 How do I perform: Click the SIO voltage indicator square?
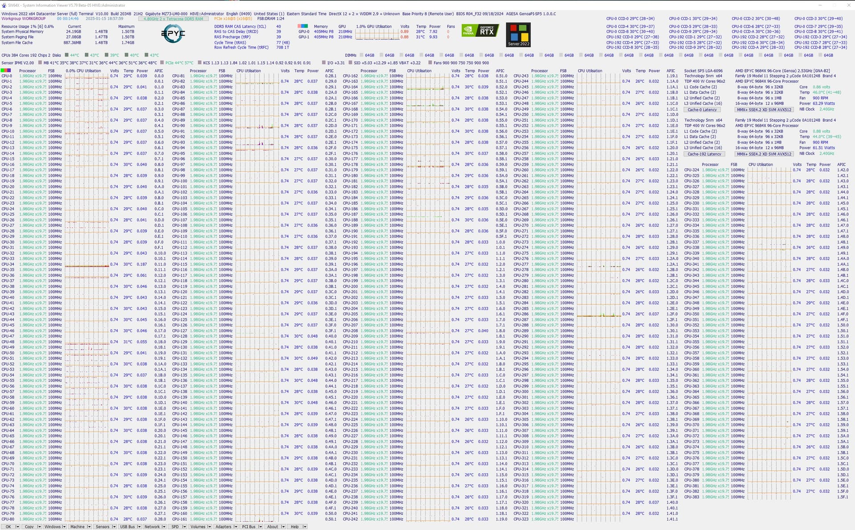pos(351,63)
